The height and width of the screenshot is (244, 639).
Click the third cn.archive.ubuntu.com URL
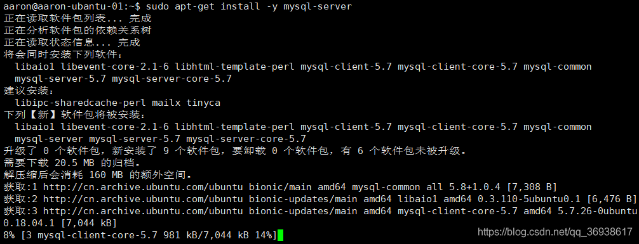coord(143,211)
